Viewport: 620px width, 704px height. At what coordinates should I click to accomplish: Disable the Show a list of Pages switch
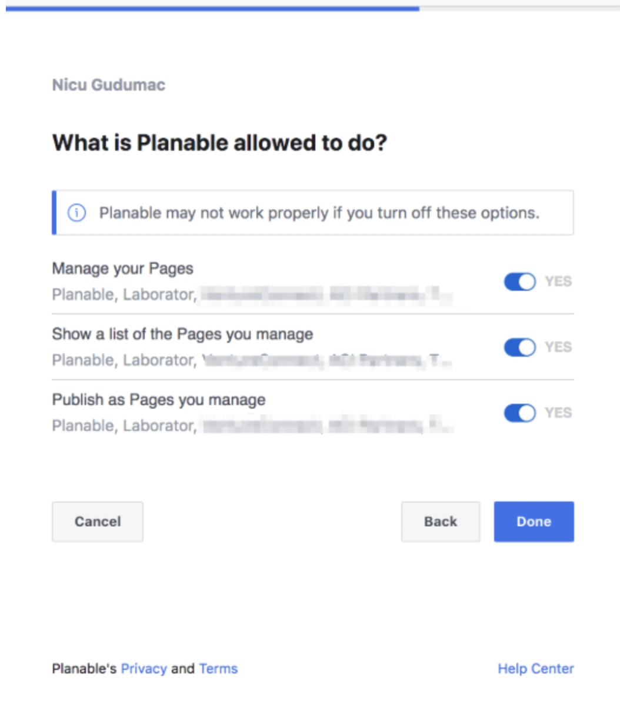pos(519,347)
